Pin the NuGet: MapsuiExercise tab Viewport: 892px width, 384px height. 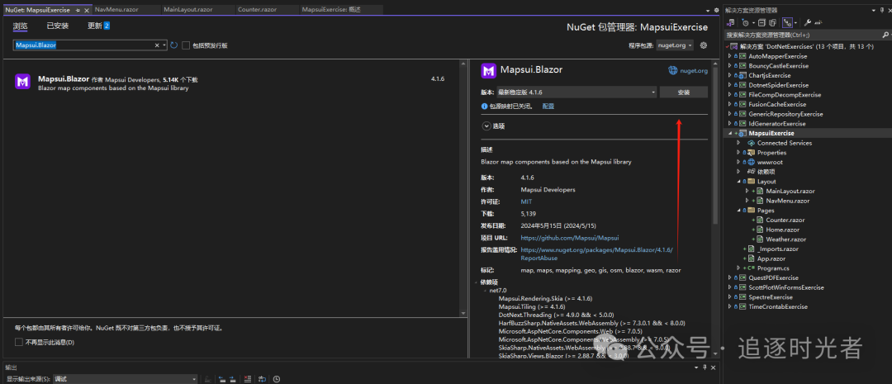78,9
